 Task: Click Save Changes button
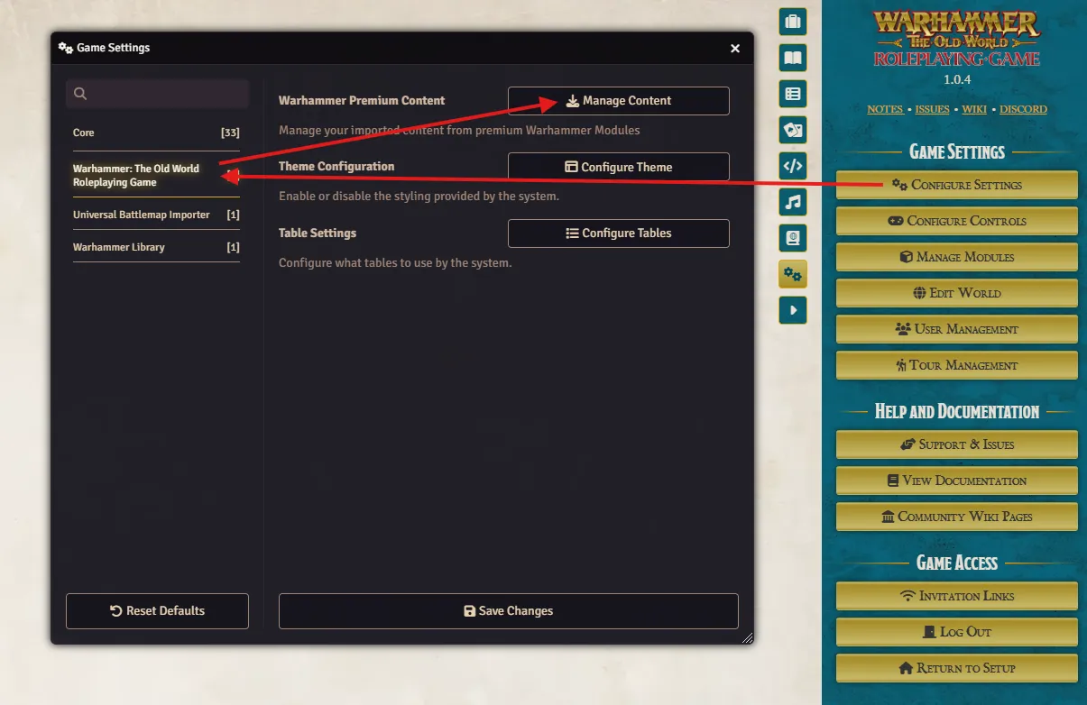point(508,610)
